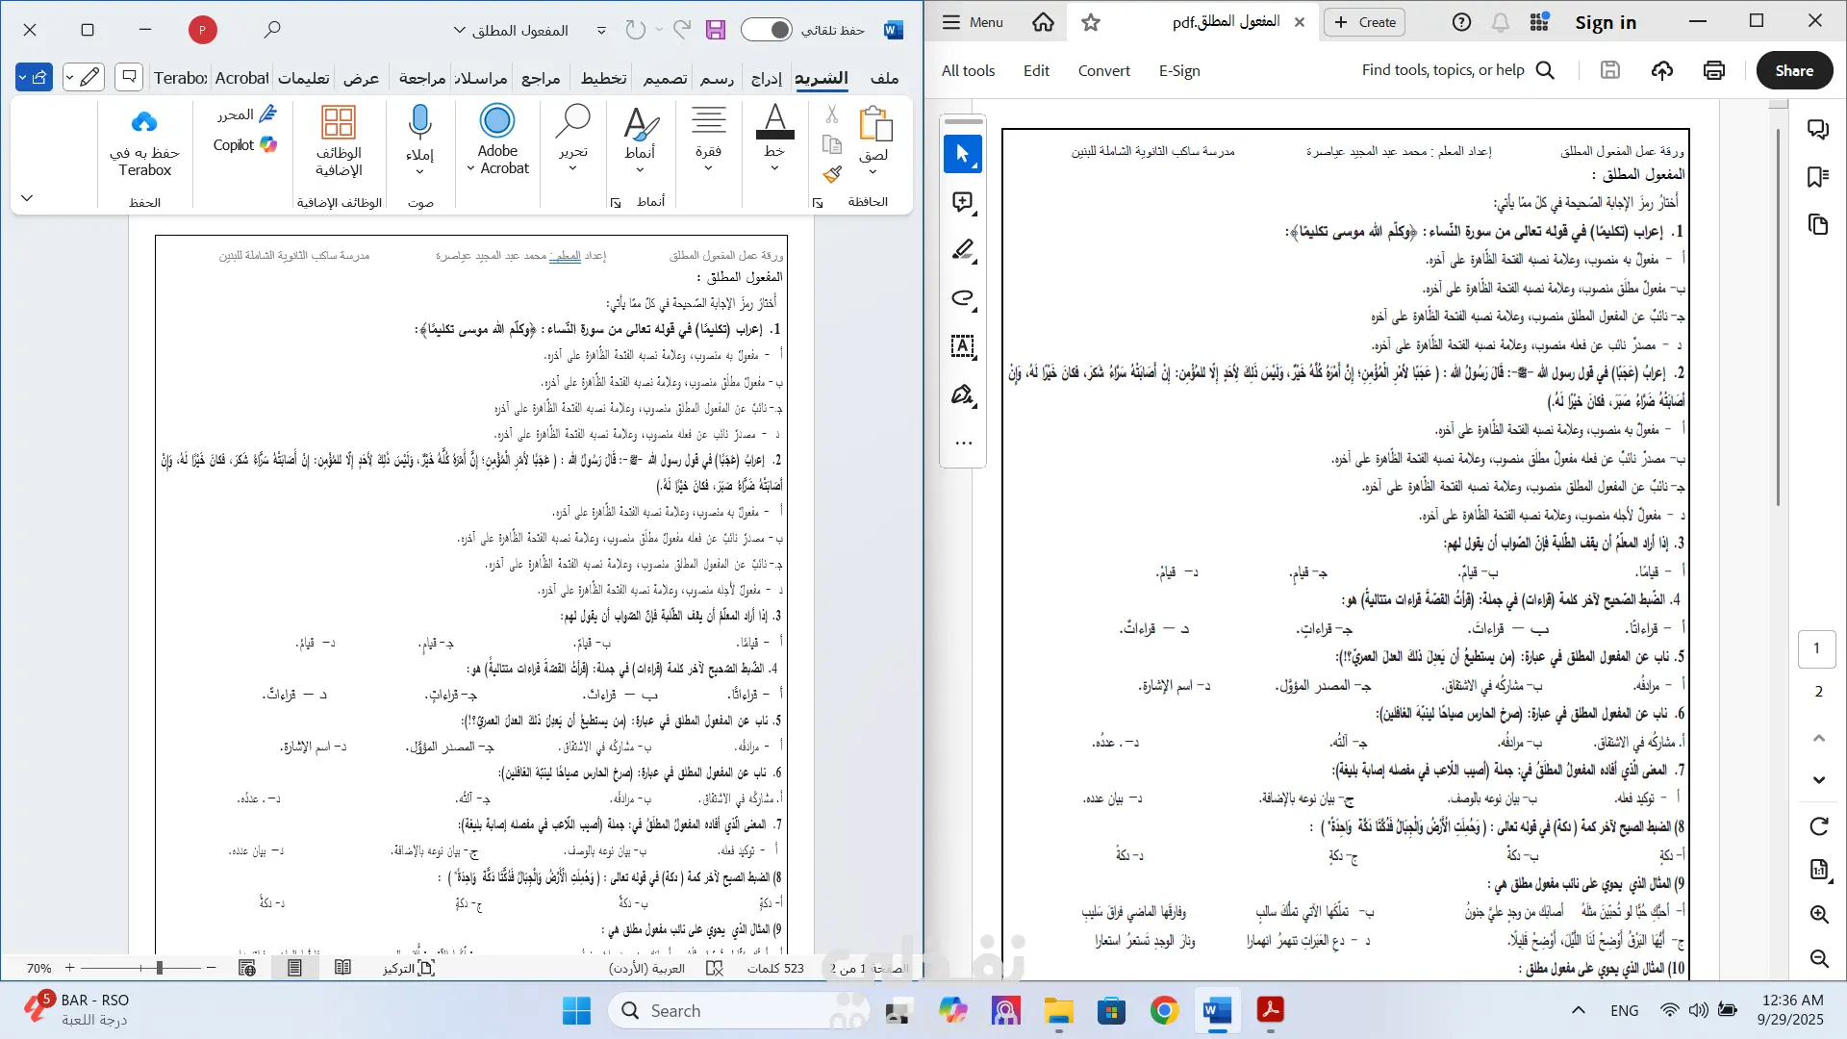The image size is (1847, 1039).
Task: Select the arrow selection tool in Acrobat
Action: 962,154
